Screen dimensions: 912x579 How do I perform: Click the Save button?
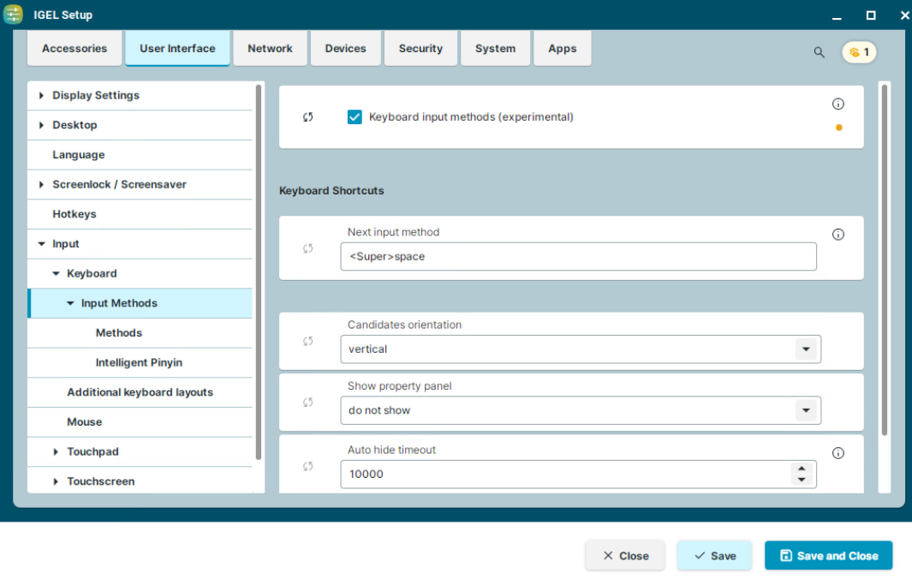[x=714, y=556]
